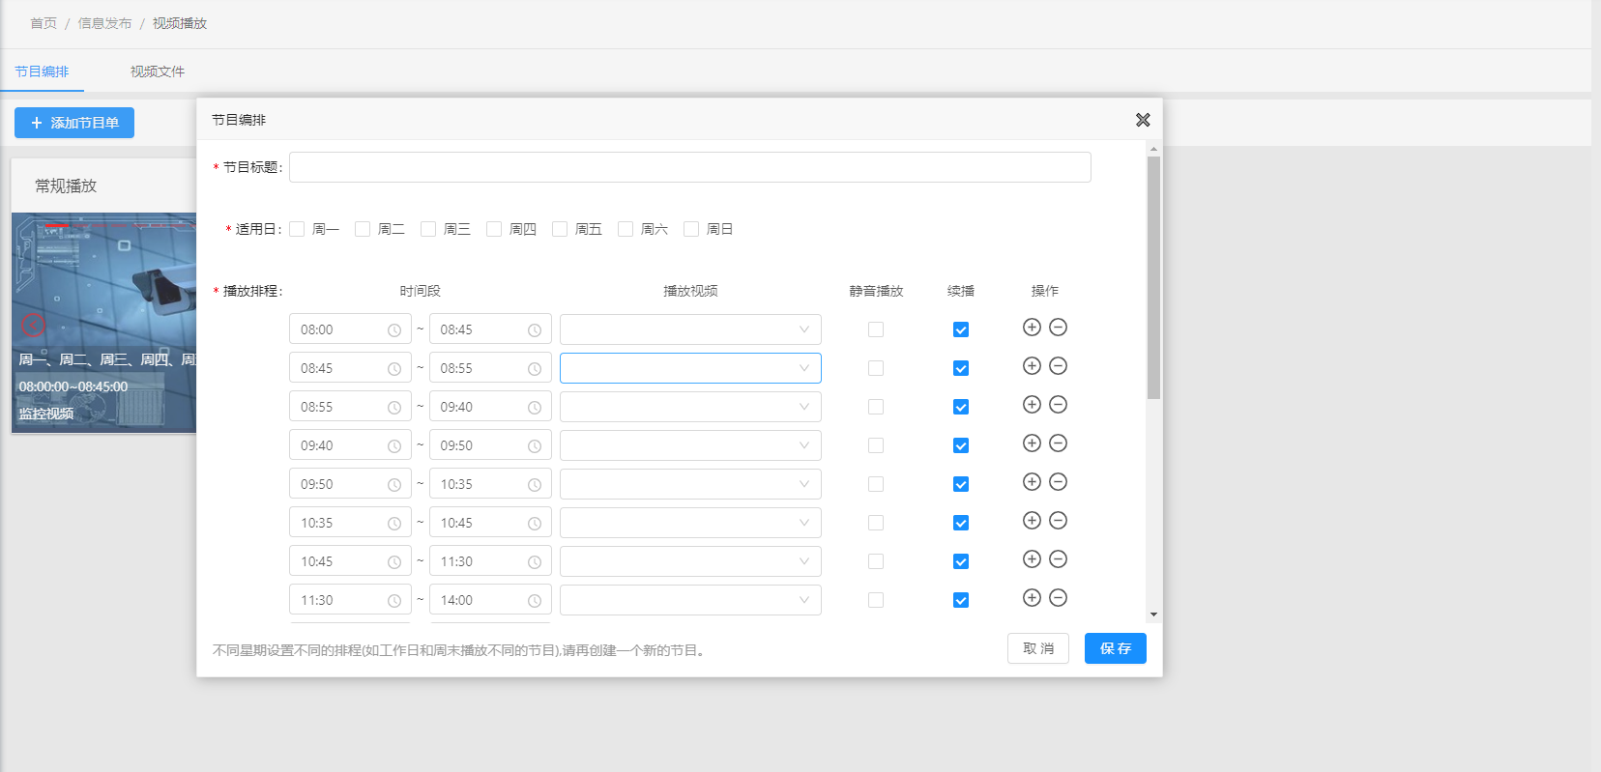Check the 周二 applicable day
The image size is (1601, 772).
click(363, 229)
